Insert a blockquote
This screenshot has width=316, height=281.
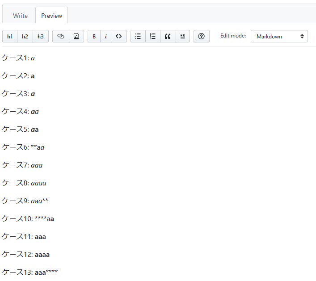[x=168, y=36]
